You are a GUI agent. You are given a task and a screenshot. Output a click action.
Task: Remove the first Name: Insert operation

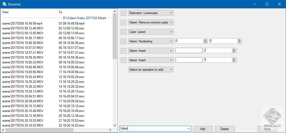point(123,51)
